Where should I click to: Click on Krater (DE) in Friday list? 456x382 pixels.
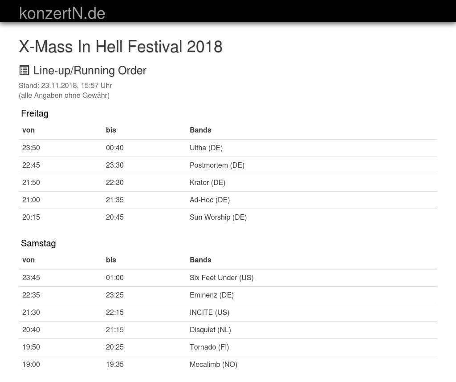coord(207,183)
